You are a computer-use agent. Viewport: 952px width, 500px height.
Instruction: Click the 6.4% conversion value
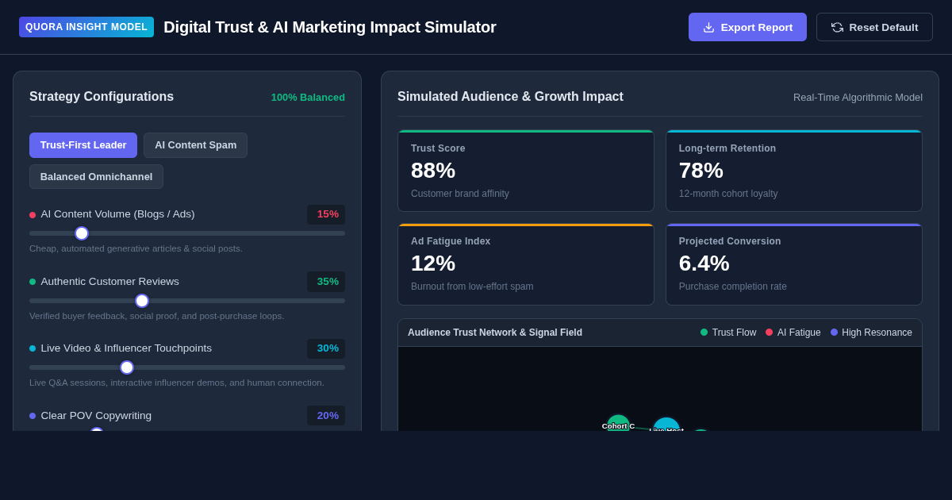[704, 263]
